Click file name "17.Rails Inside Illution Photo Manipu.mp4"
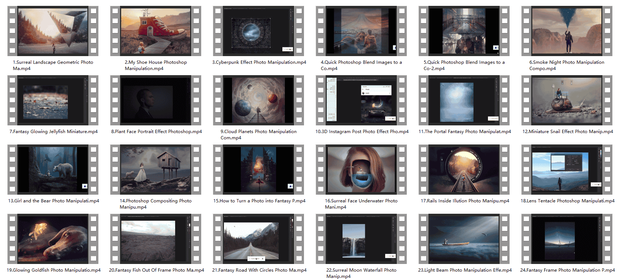The width and height of the screenshot is (619, 279). click(x=465, y=201)
